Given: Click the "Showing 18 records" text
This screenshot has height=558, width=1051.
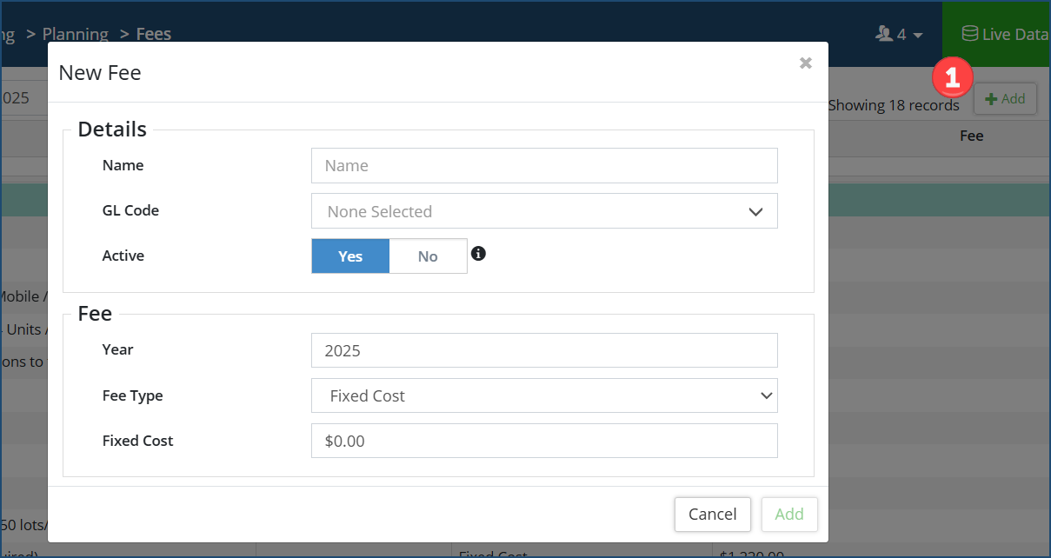Looking at the screenshot, I should pos(894,105).
